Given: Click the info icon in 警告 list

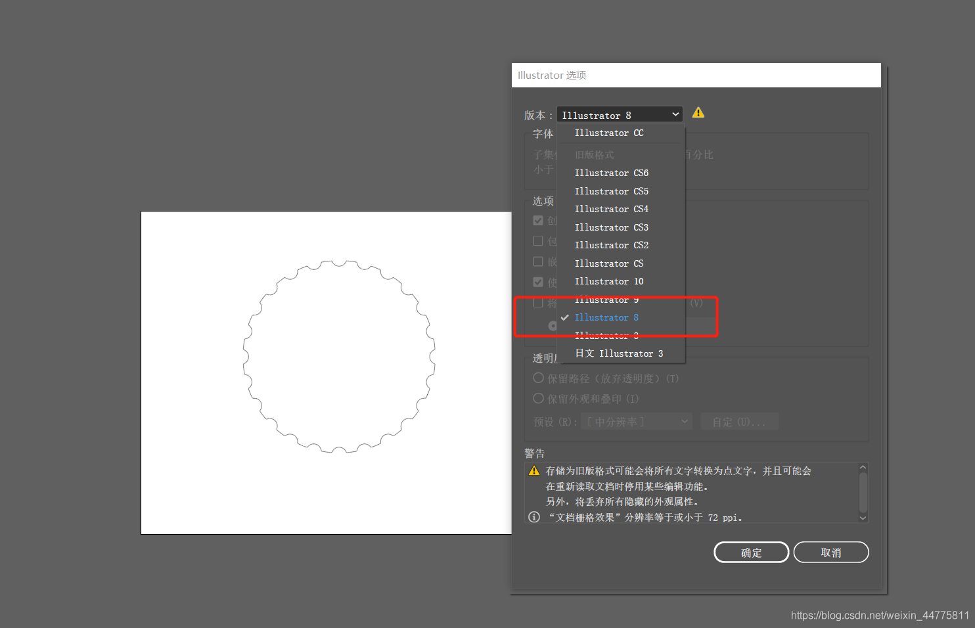Looking at the screenshot, I should tap(534, 517).
